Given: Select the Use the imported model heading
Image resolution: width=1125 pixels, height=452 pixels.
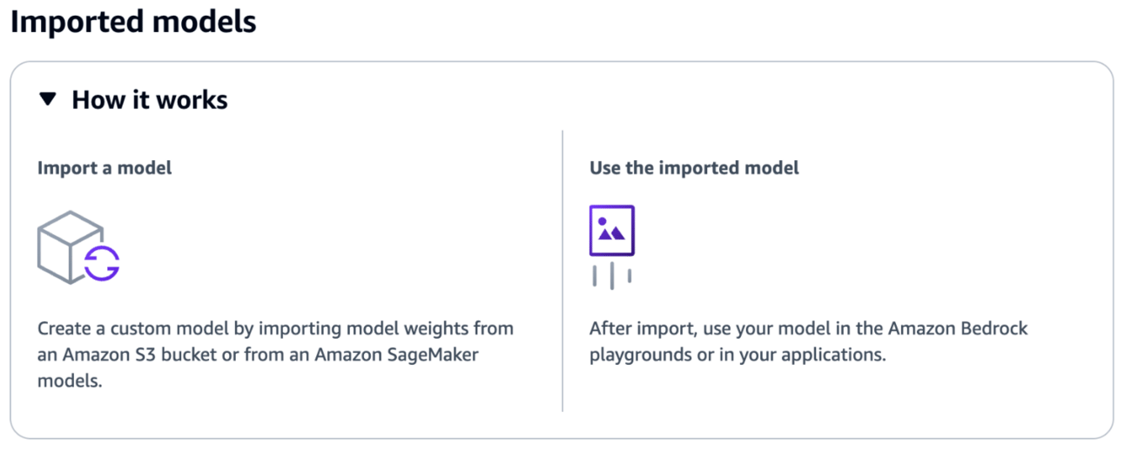Looking at the screenshot, I should click(x=694, y=168).
